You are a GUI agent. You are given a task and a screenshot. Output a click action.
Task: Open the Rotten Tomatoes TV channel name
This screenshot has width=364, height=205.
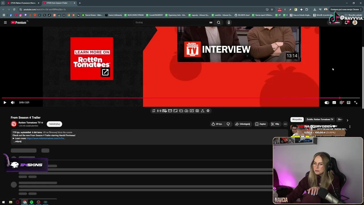point(30,123)
